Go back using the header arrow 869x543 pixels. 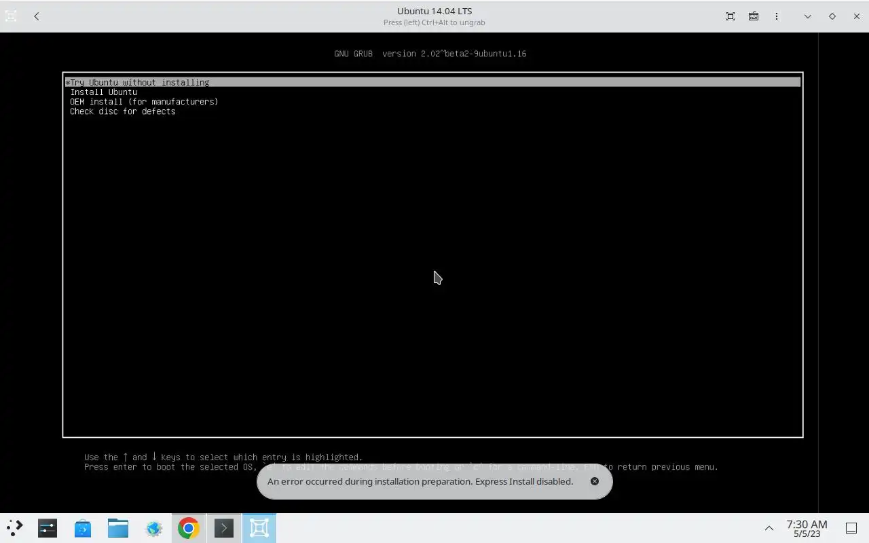click(37, 16)
